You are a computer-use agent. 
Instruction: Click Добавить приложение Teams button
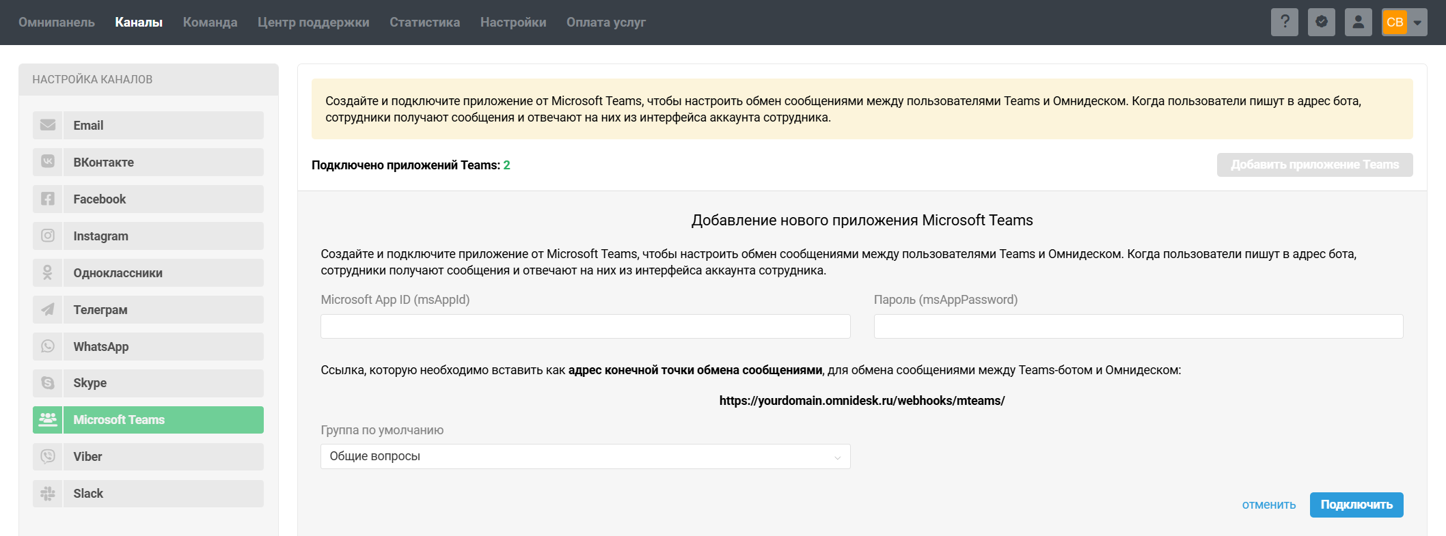[x=1315, y=165]
